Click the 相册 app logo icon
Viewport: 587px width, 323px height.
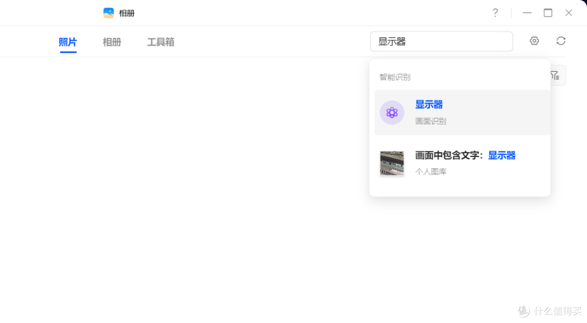109,13
